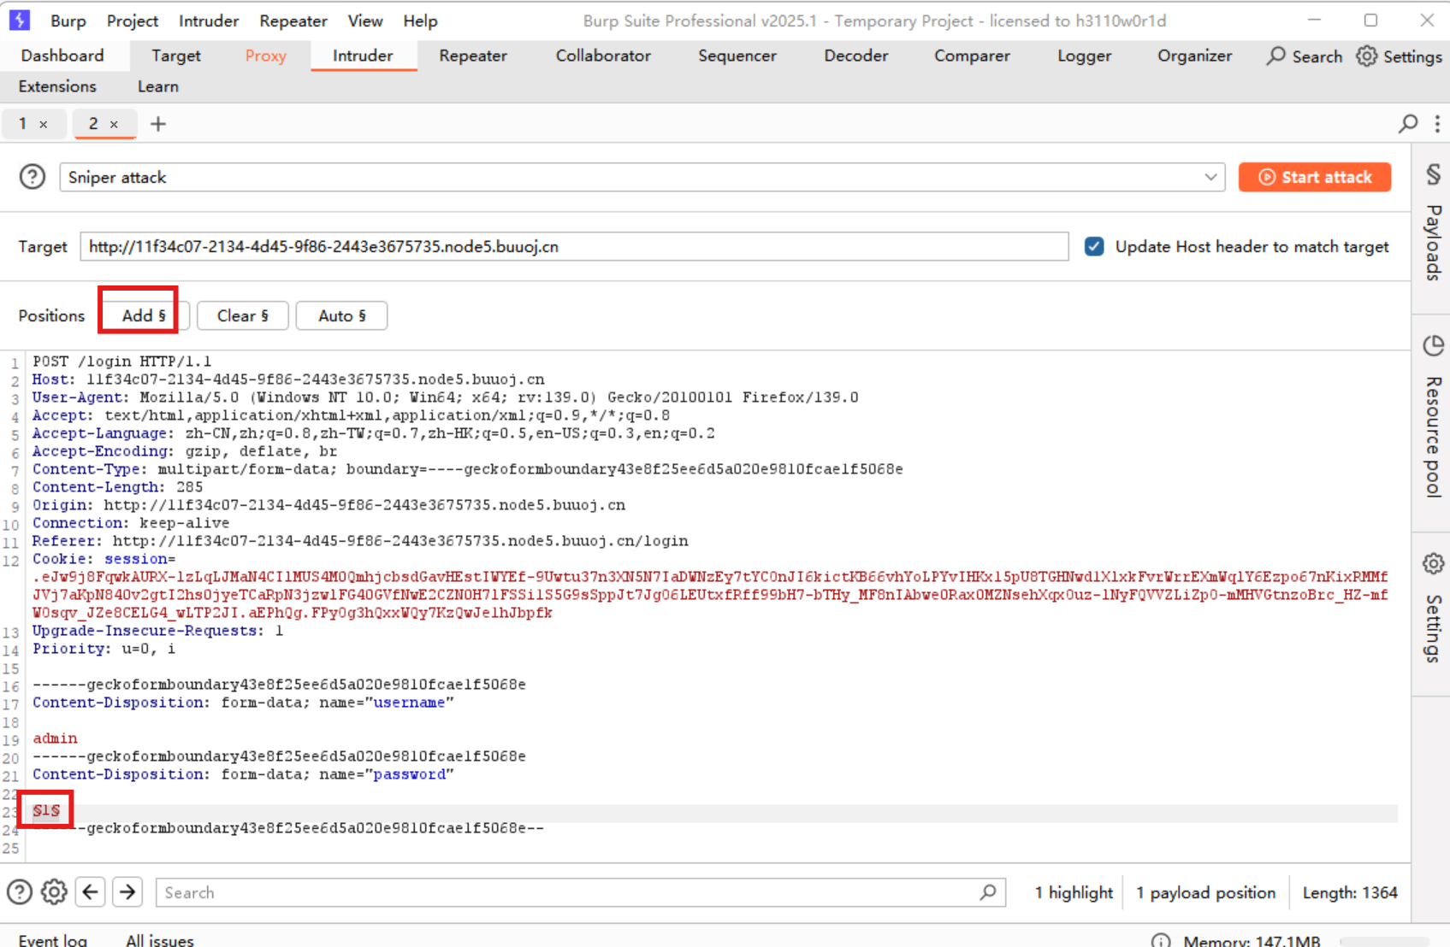Viewport: 1450px width, 947px height.
Task: Click the 1 payload position status text
Action: click(x=1205, y=892)
